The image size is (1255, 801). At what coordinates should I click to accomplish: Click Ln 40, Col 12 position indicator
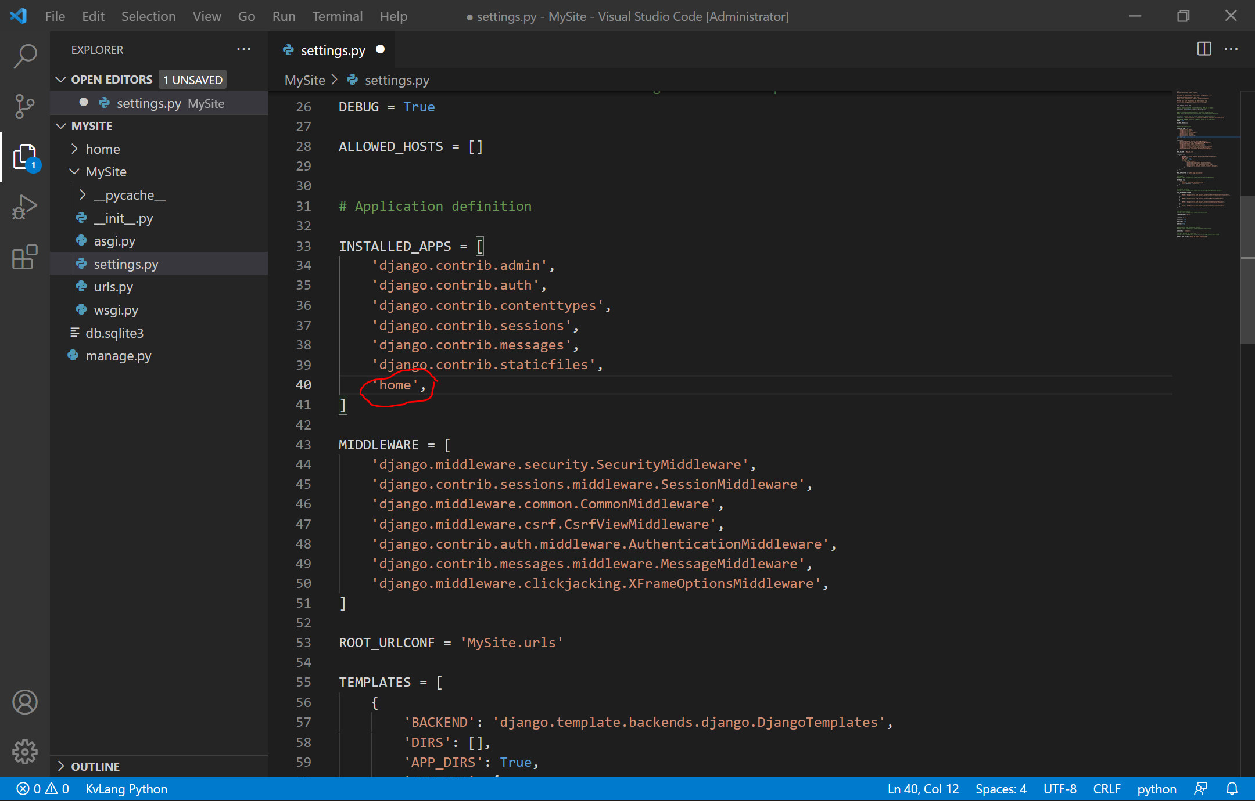923,789
